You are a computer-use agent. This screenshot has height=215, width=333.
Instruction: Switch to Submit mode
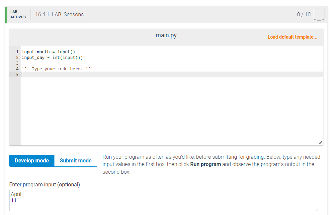click(75, 160)
